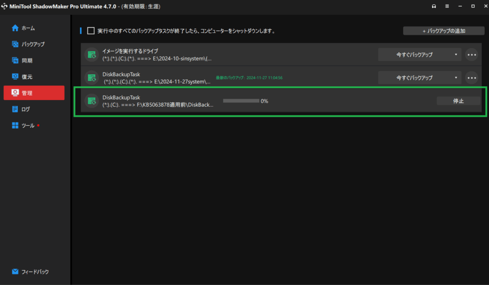Minimize the ShadowMaker window

[x=460, y=6]
